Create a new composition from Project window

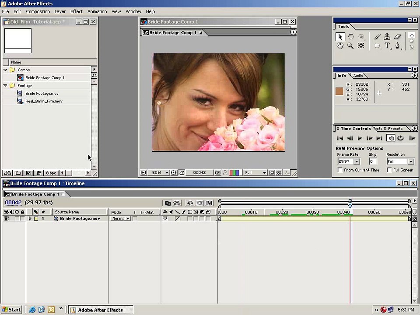28,173
